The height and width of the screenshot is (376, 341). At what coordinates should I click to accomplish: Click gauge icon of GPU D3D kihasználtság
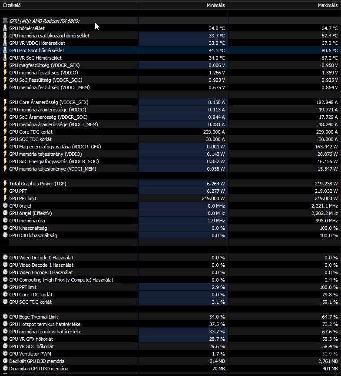5,235
